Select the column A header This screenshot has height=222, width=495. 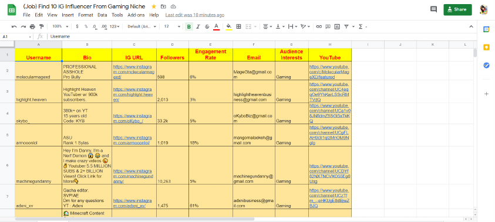(39, 45)
